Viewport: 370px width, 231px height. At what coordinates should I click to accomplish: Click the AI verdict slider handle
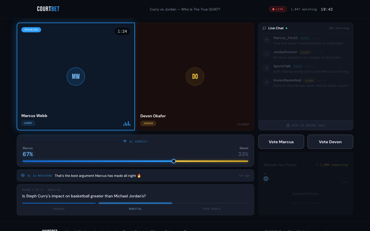pos(174,161)
